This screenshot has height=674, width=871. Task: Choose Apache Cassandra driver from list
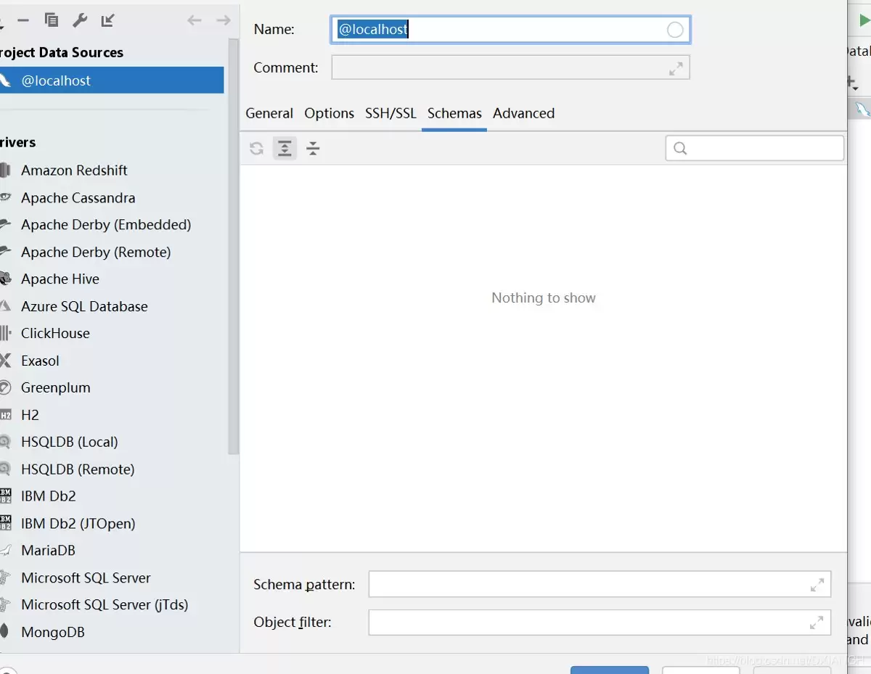[78, 198]
